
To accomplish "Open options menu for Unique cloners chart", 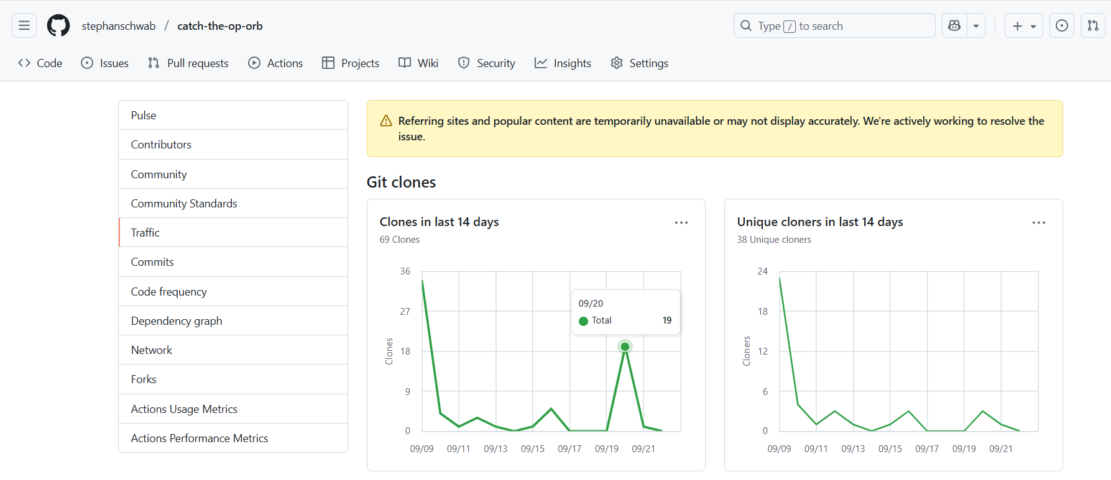I will 1038,222.
